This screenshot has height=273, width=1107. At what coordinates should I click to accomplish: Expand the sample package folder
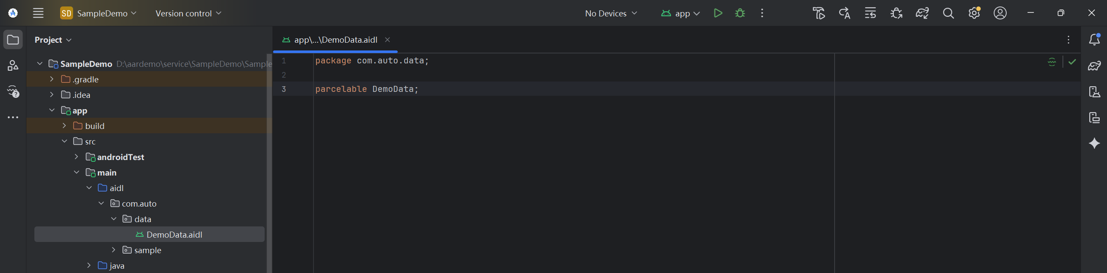point(113,250)
